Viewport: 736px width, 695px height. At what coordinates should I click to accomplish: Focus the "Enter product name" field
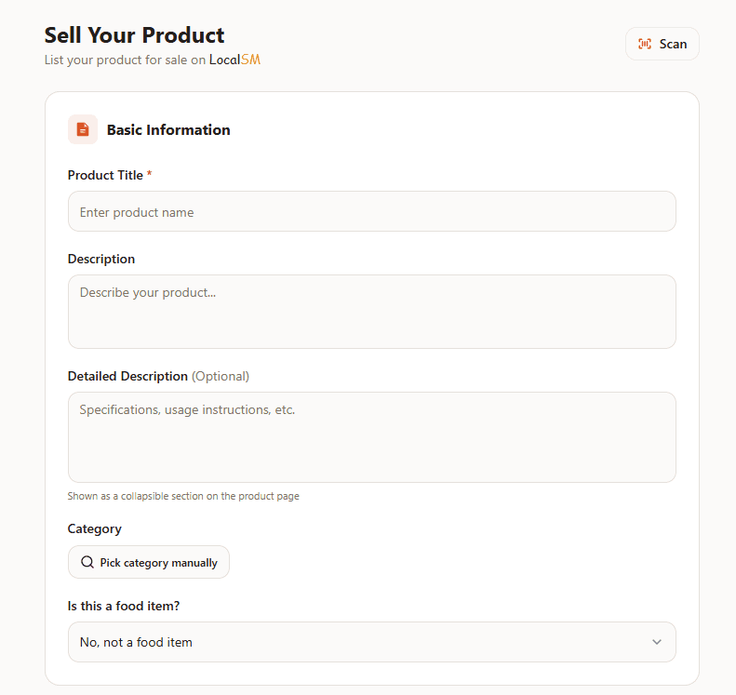point(371,212)
